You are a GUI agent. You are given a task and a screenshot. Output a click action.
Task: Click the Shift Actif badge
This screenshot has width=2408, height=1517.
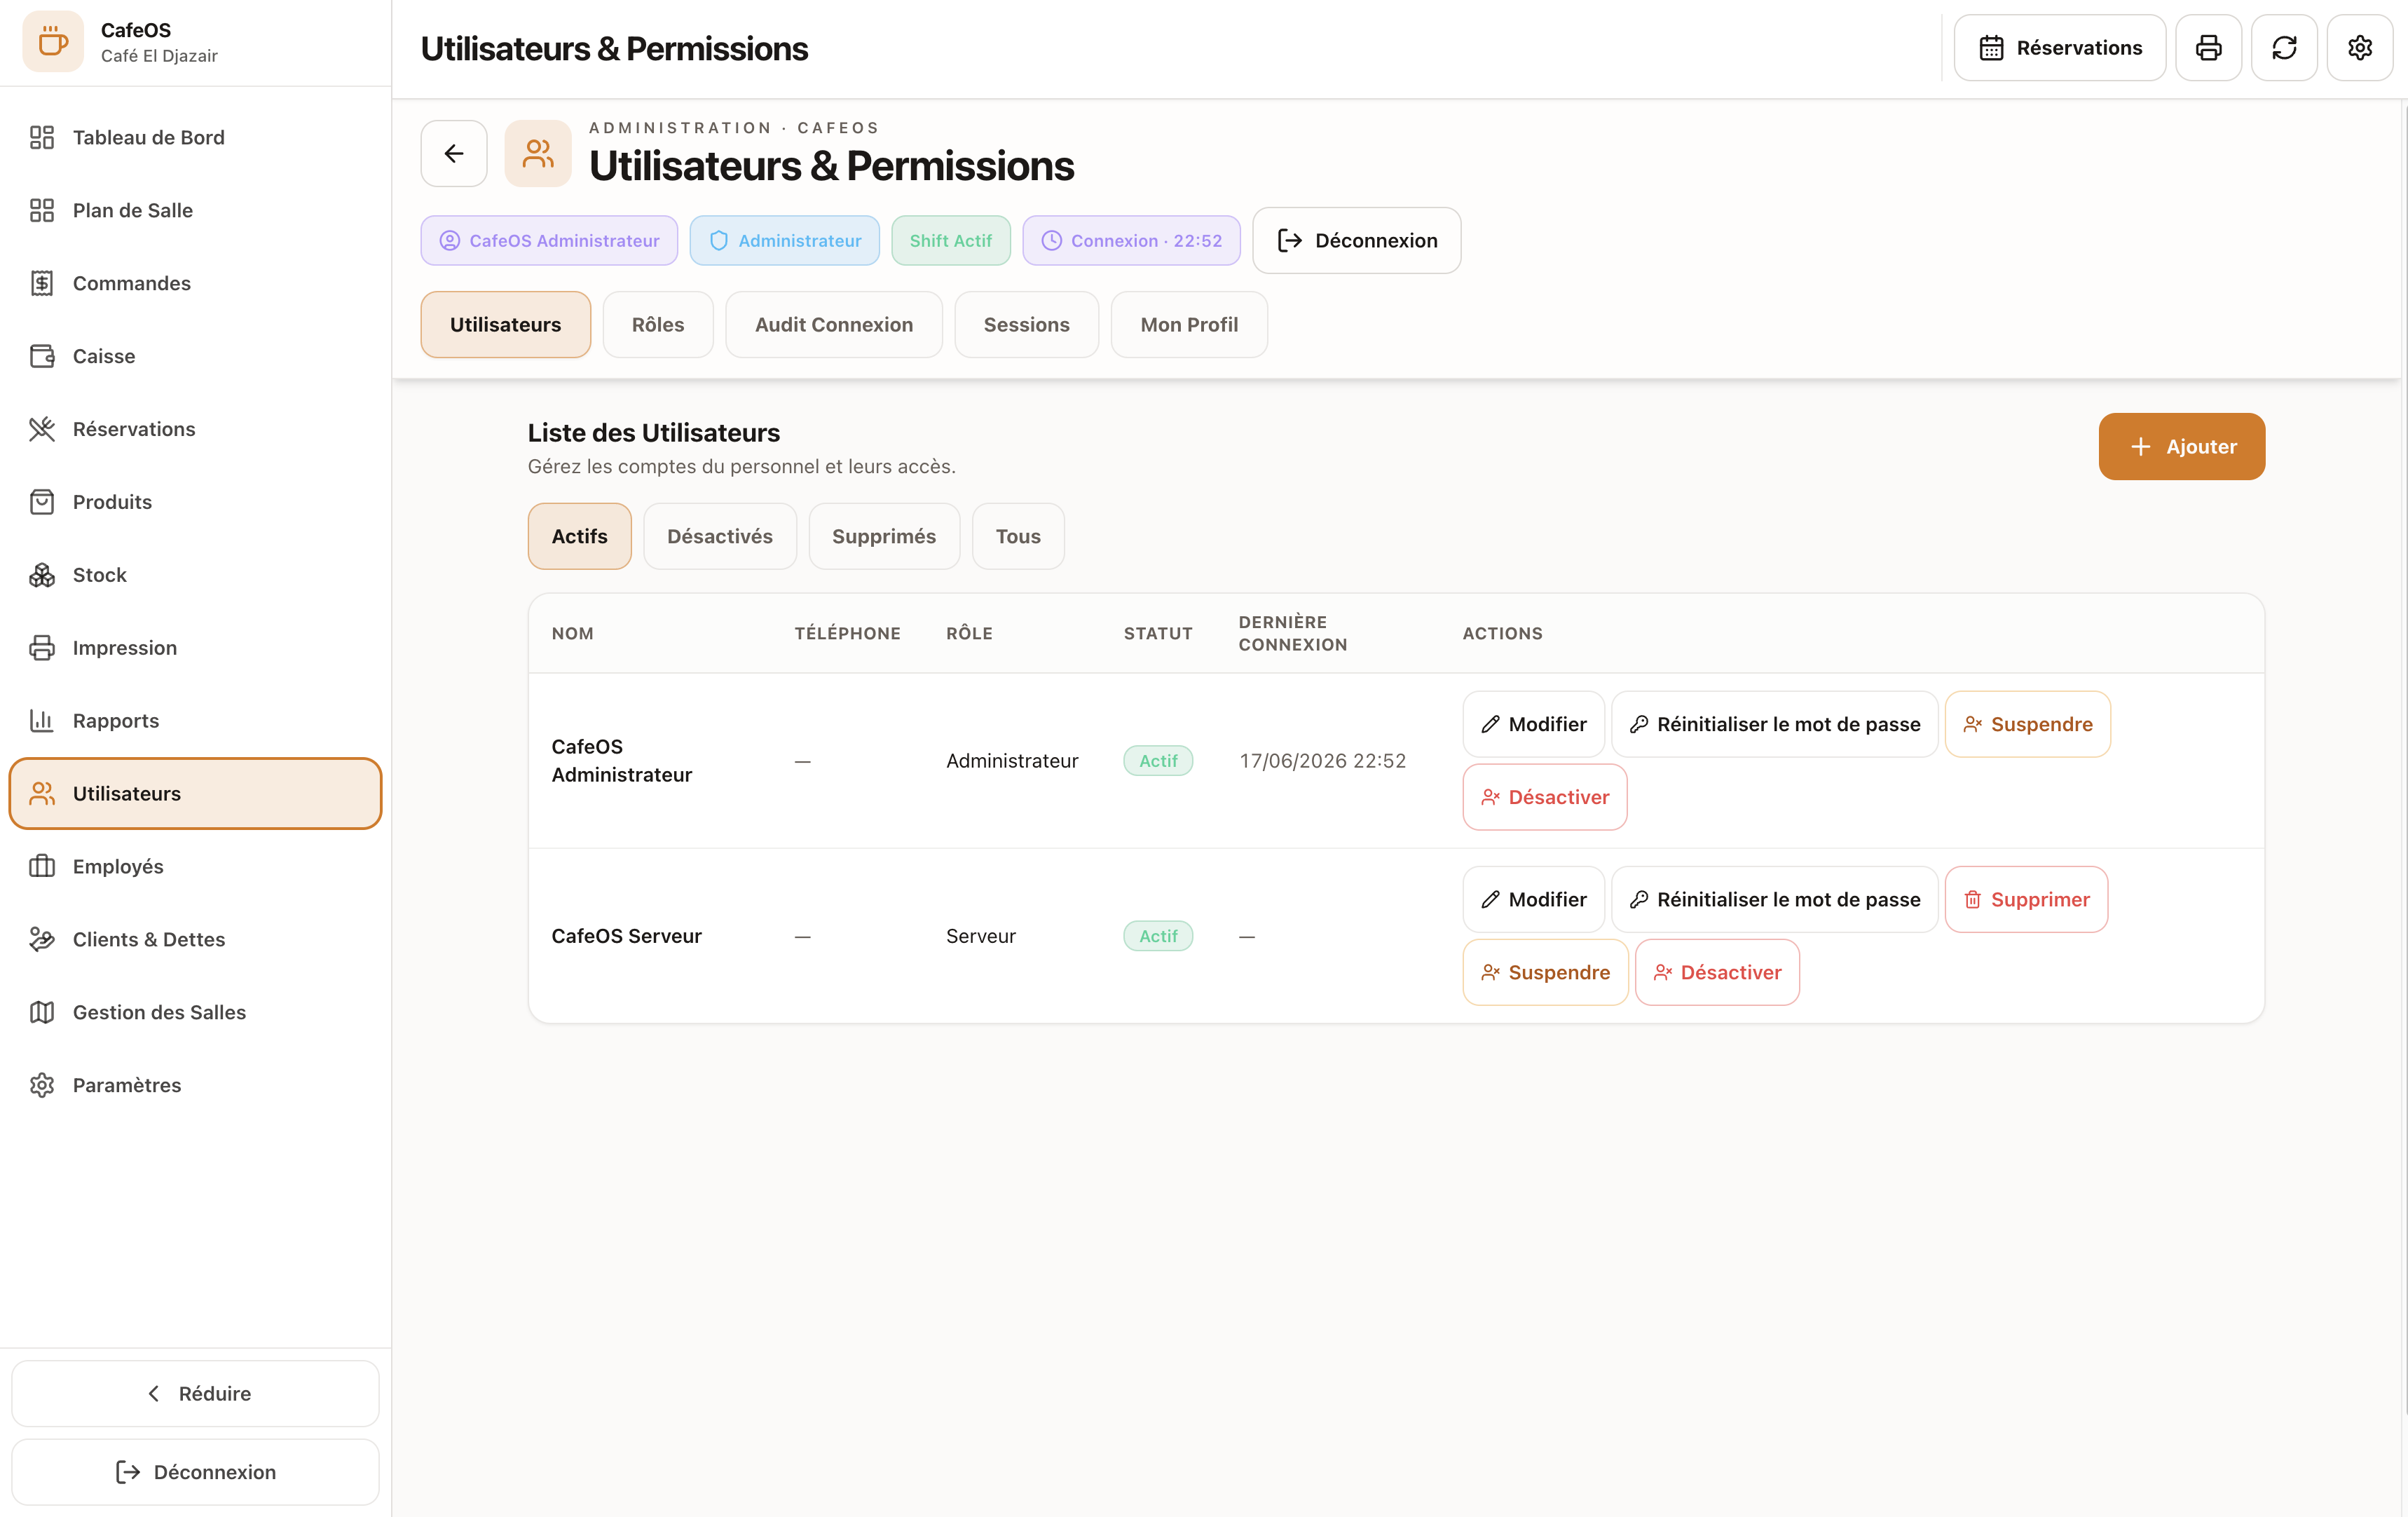tap(951, 241)
